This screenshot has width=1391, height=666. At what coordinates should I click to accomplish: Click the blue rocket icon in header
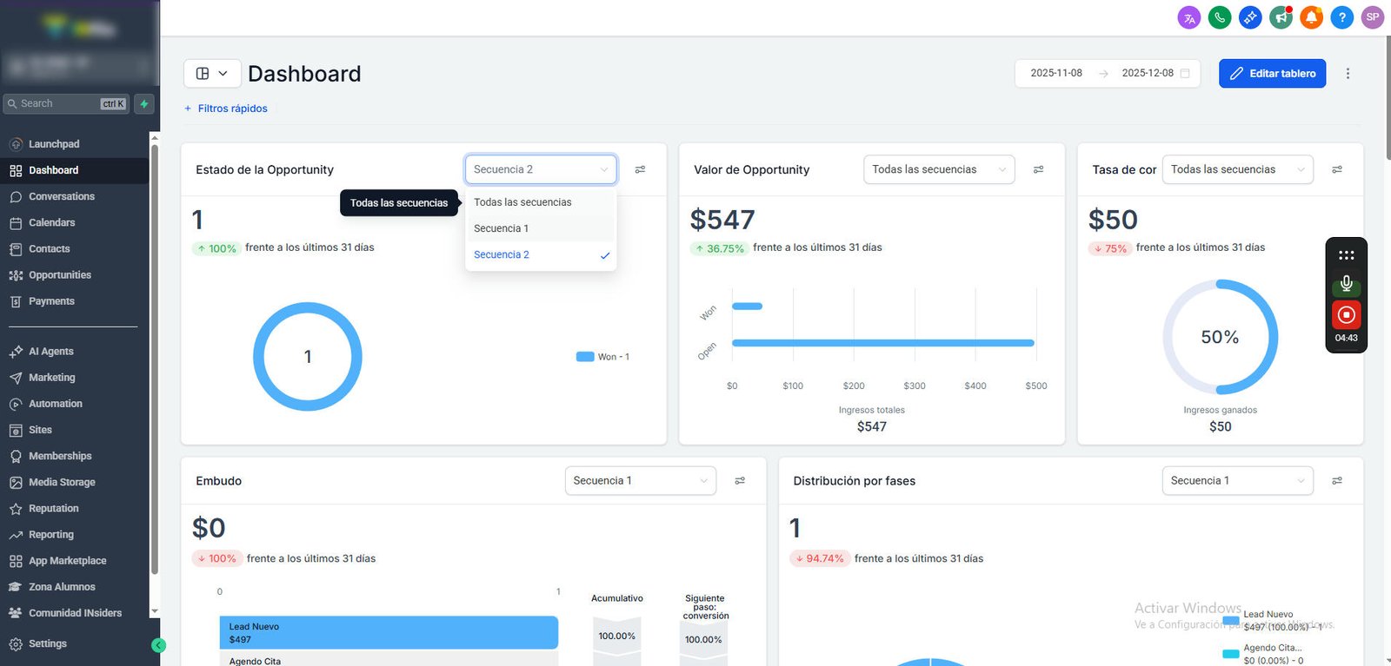(x=1250, y=17)
